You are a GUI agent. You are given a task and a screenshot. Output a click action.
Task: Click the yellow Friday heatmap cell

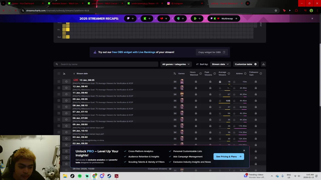click(x=68, y=29)
